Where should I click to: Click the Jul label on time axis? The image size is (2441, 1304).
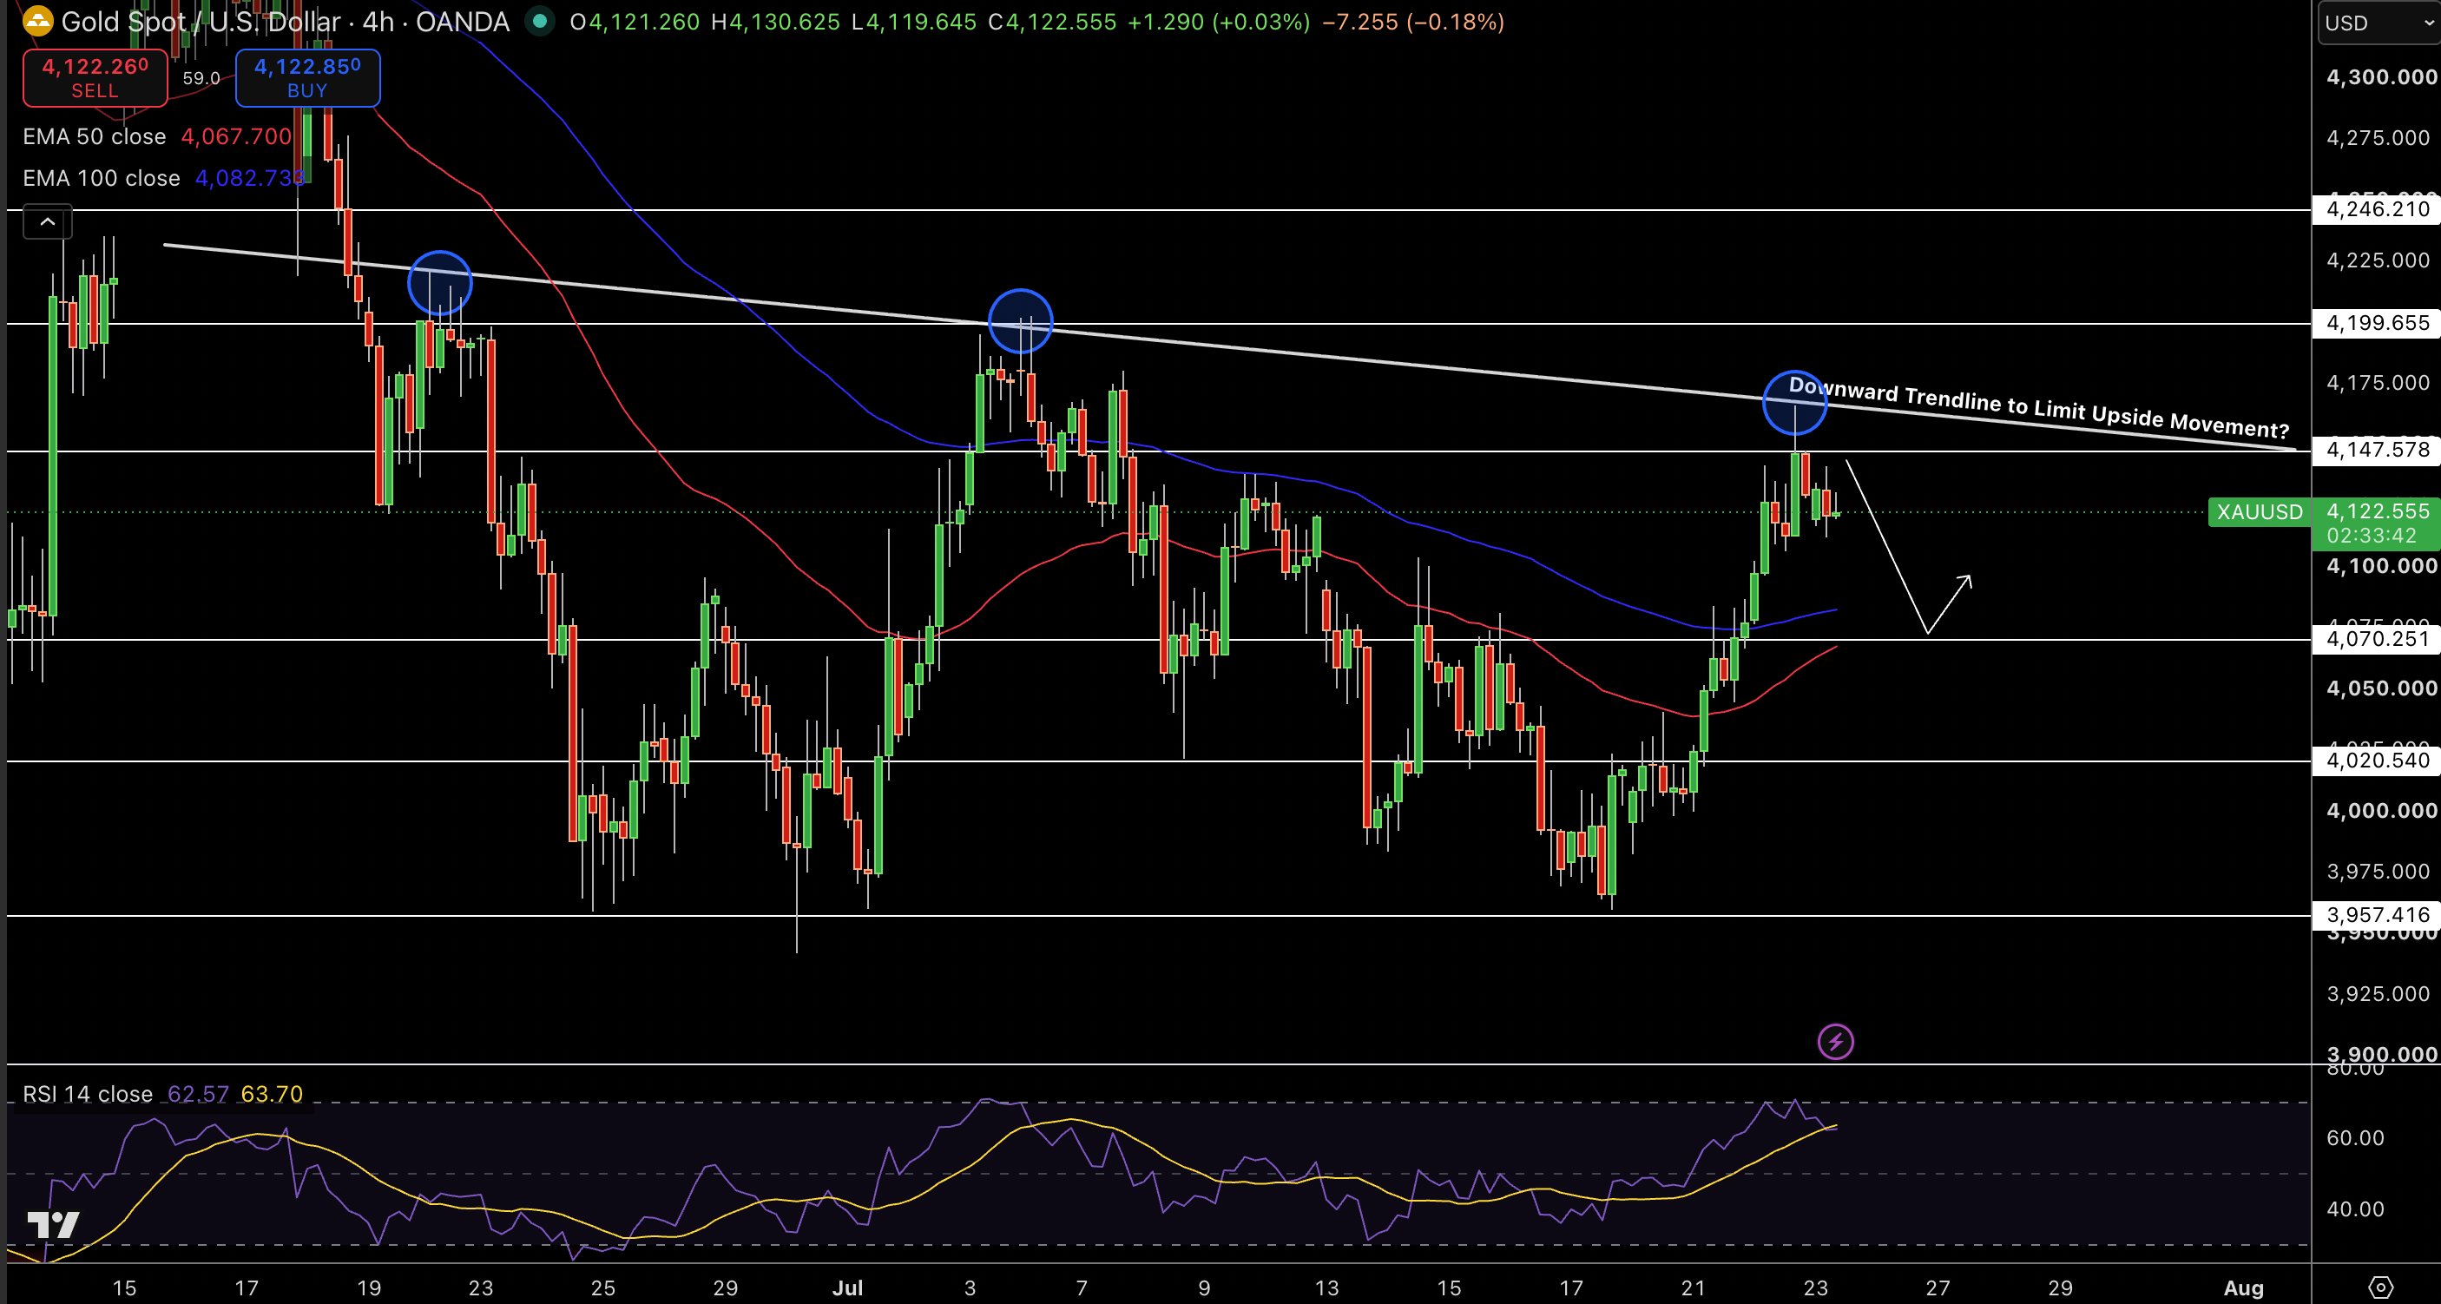click(x=847, y=1288)
